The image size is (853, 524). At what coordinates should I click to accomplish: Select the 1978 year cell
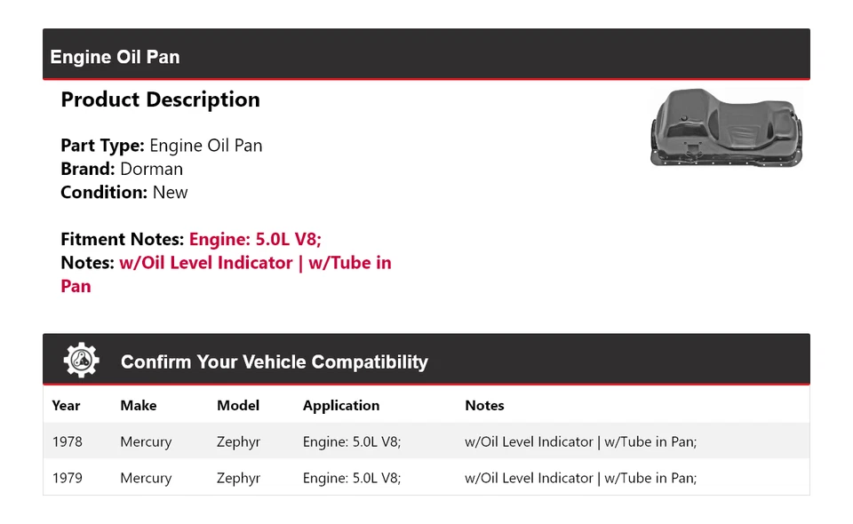(x=67, y=441)
